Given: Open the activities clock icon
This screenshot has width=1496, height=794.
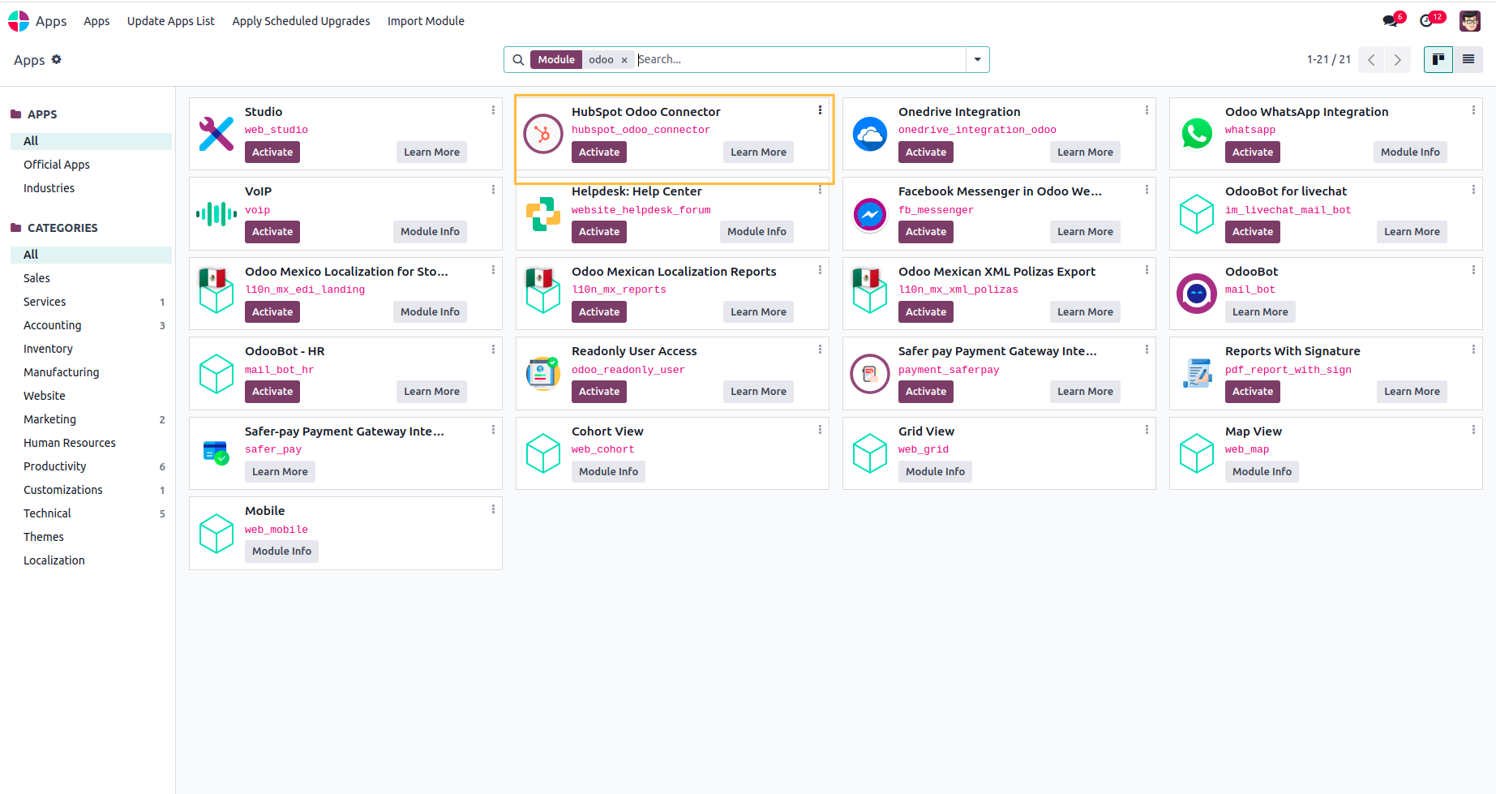Looking at the screenshot, I should coord(1427,21).
